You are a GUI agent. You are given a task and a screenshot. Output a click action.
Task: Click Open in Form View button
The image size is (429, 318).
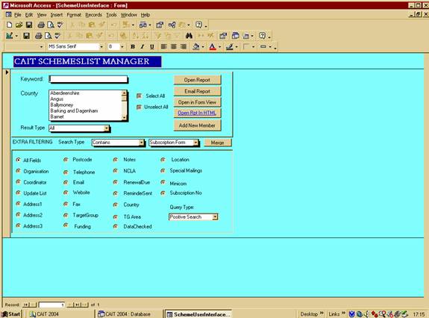pyautogui.click(x=197, y=102)
